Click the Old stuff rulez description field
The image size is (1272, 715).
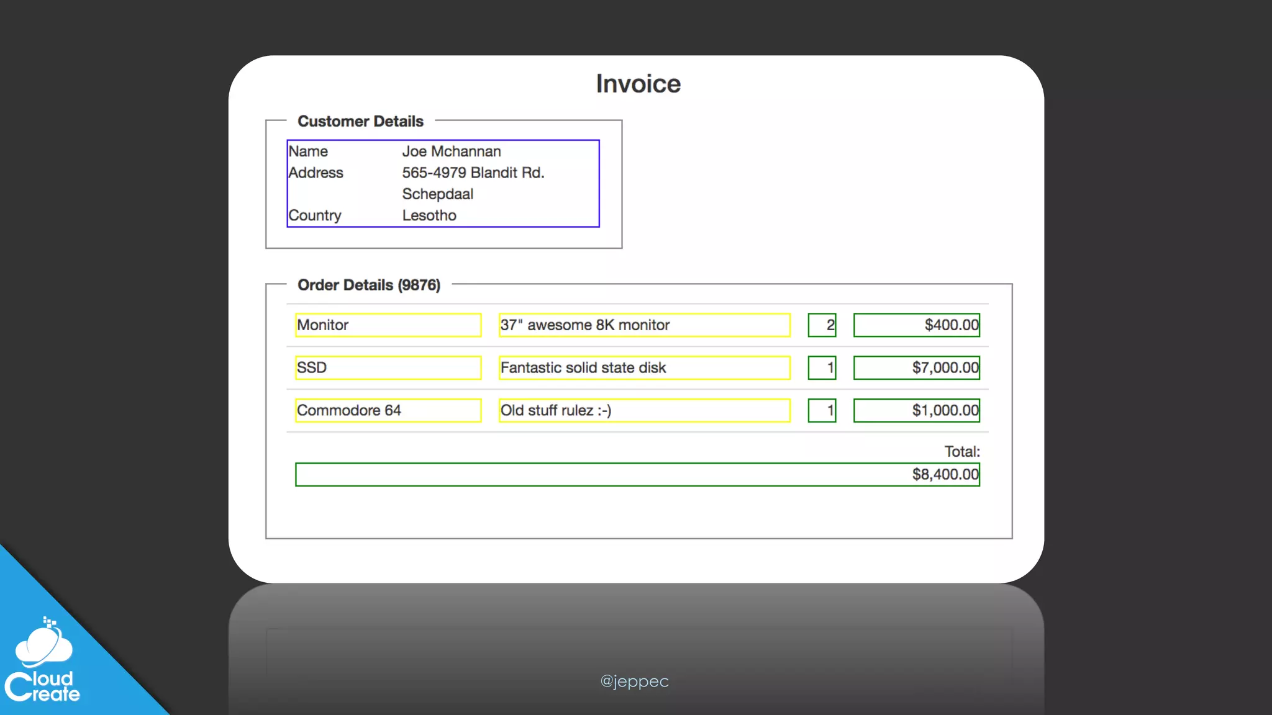click(x=644, y=410)
